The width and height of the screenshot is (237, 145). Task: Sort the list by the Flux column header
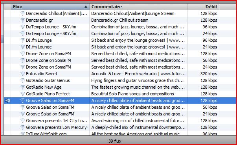tap(50, 7)
